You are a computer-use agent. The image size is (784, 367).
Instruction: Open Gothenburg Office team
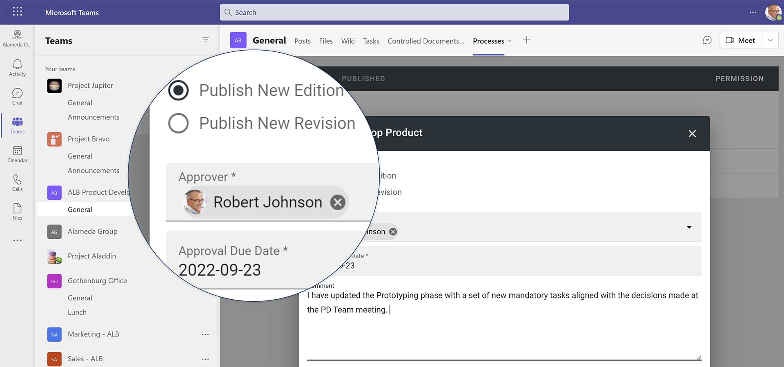pos(97,281)
